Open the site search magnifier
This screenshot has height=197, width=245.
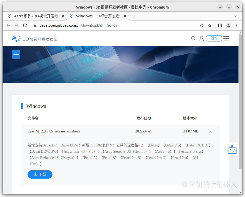(x=193, y=38)
